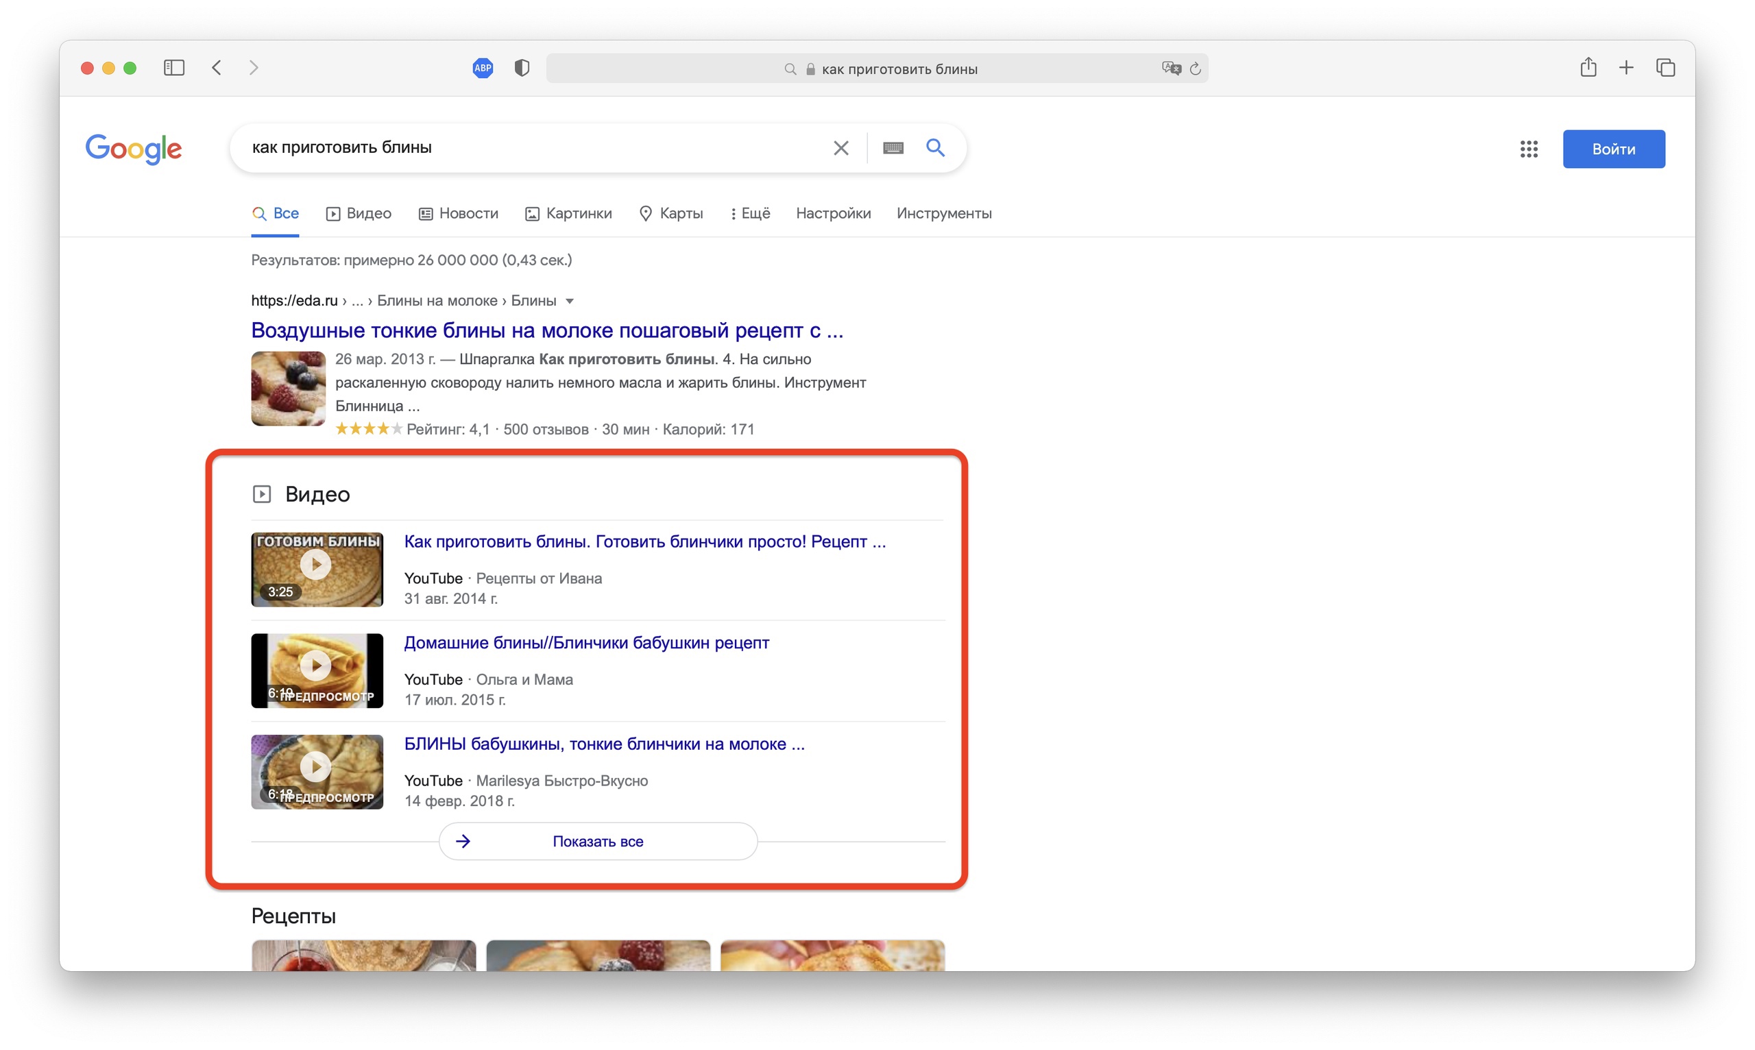
Task: Open the Share sheet icon
Action: coord(1588,67)
